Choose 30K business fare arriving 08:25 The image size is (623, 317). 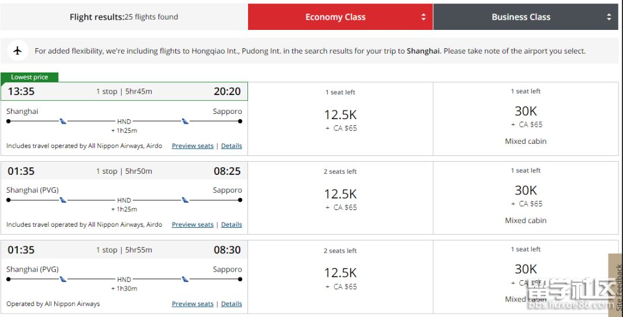526,190
